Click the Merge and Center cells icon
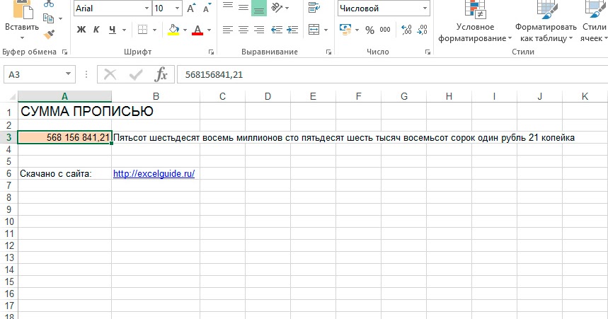Viewport: 608px width, 319px height. (314, 30)
